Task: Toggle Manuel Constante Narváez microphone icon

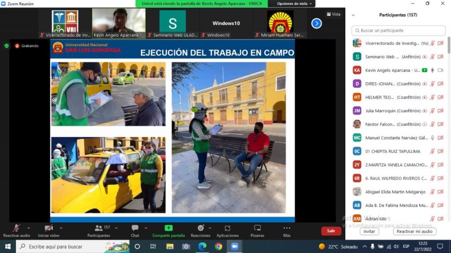Action: pos(433,138)
